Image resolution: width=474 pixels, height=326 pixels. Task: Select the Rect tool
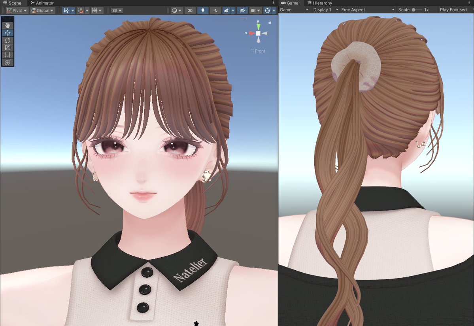8,55
